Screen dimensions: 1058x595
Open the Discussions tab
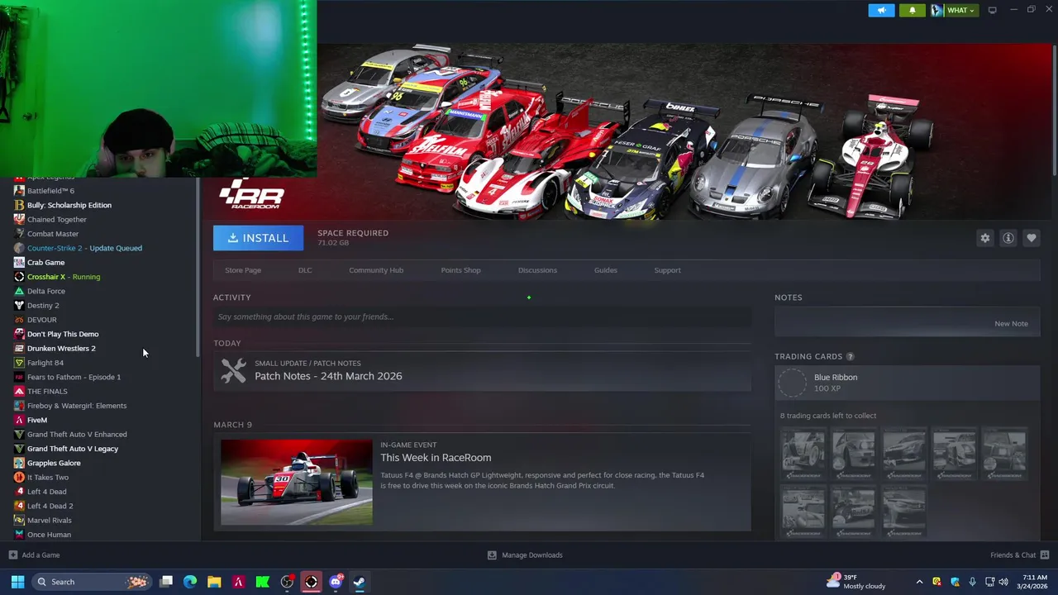[x=537, y=270]
